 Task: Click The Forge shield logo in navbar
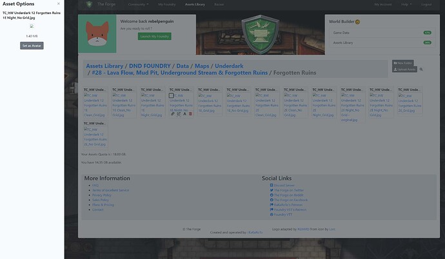pos(89,5)
